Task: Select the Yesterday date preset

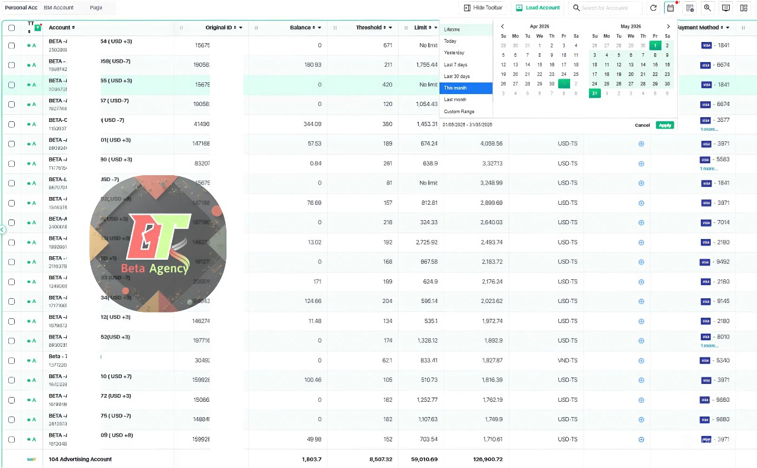Action: (x=466, y=53)
